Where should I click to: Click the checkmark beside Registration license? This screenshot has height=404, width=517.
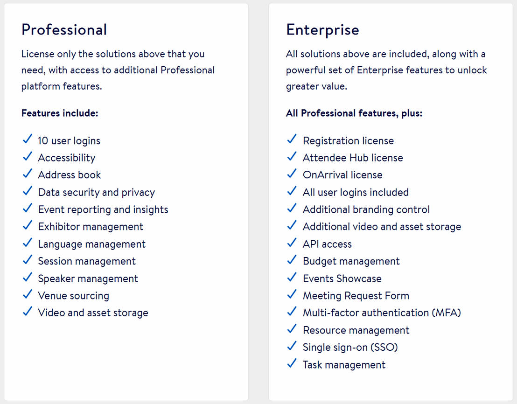tap(292, 139)
